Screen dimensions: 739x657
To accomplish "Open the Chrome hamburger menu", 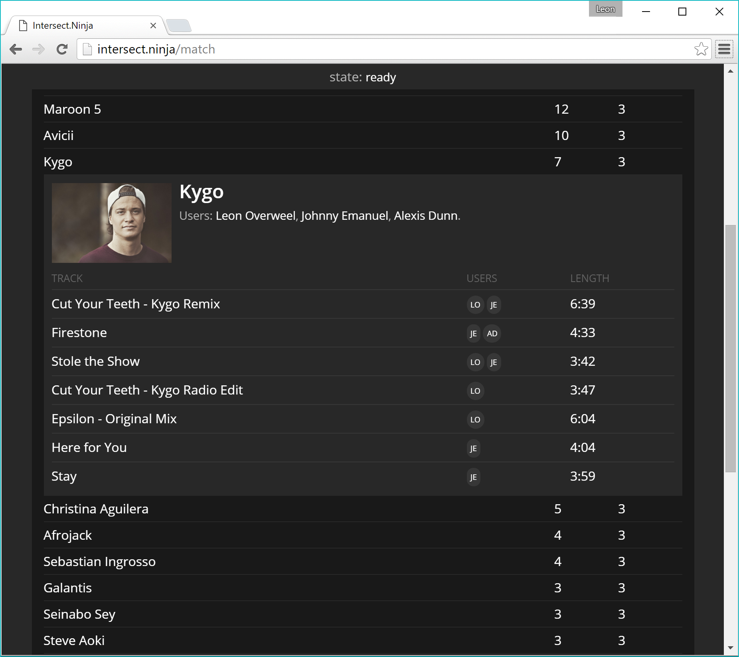I will 724,49.
